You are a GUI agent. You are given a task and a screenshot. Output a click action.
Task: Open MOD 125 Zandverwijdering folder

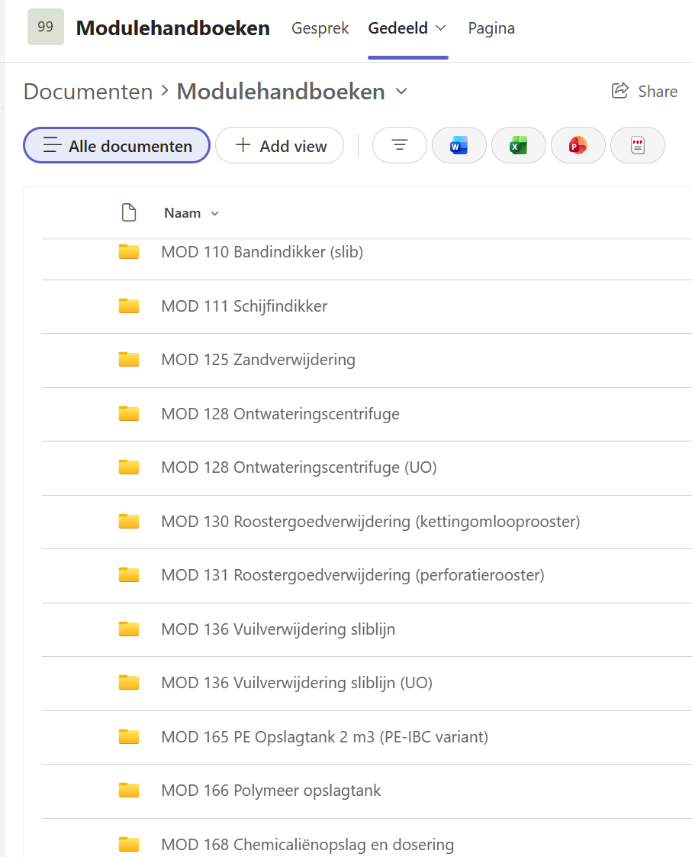click(258, 360)
